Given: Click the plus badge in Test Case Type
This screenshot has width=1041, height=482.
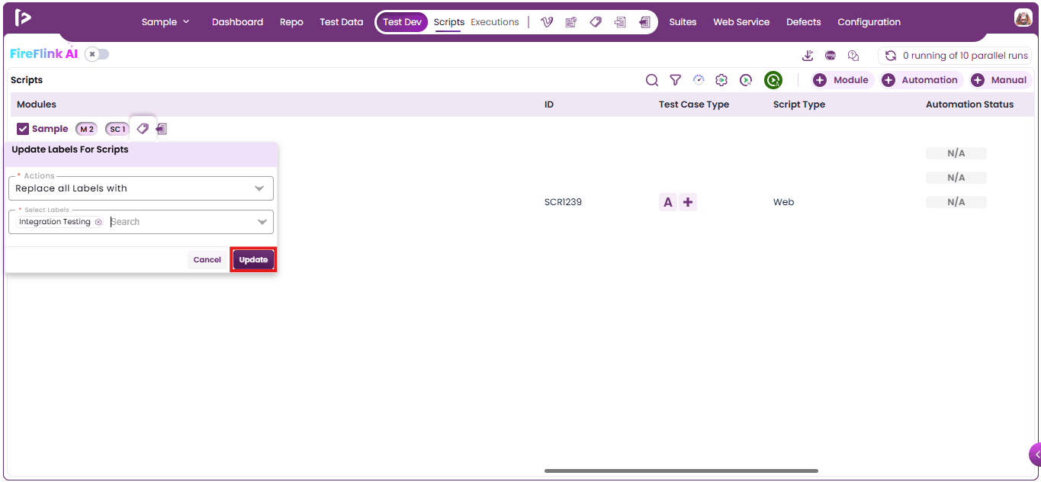Looking at the screenshot, I should 688,202.
